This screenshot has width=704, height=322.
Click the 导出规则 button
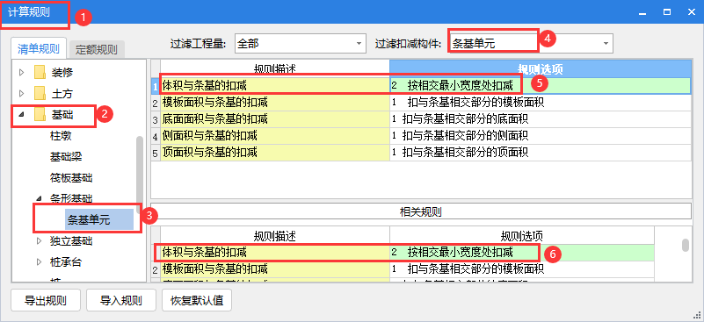tap(46, 300)
